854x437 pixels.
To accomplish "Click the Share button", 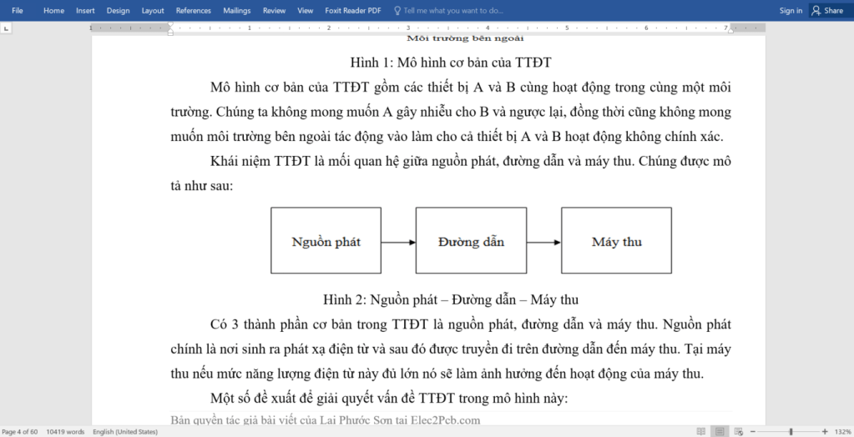I will click(827, 11).
